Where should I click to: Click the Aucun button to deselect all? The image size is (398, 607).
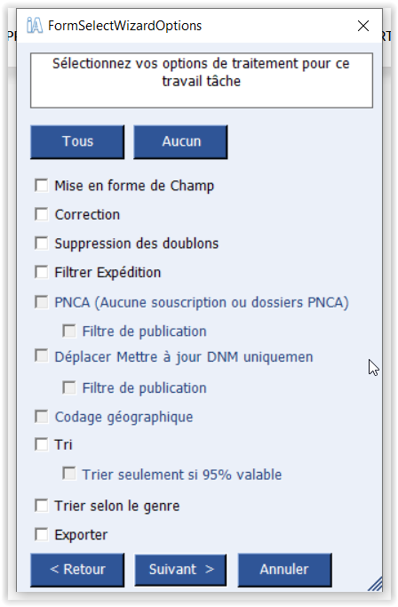point(181,141)
